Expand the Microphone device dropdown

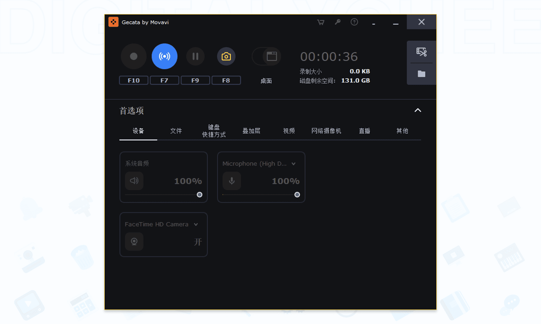(x=294, y=164)
